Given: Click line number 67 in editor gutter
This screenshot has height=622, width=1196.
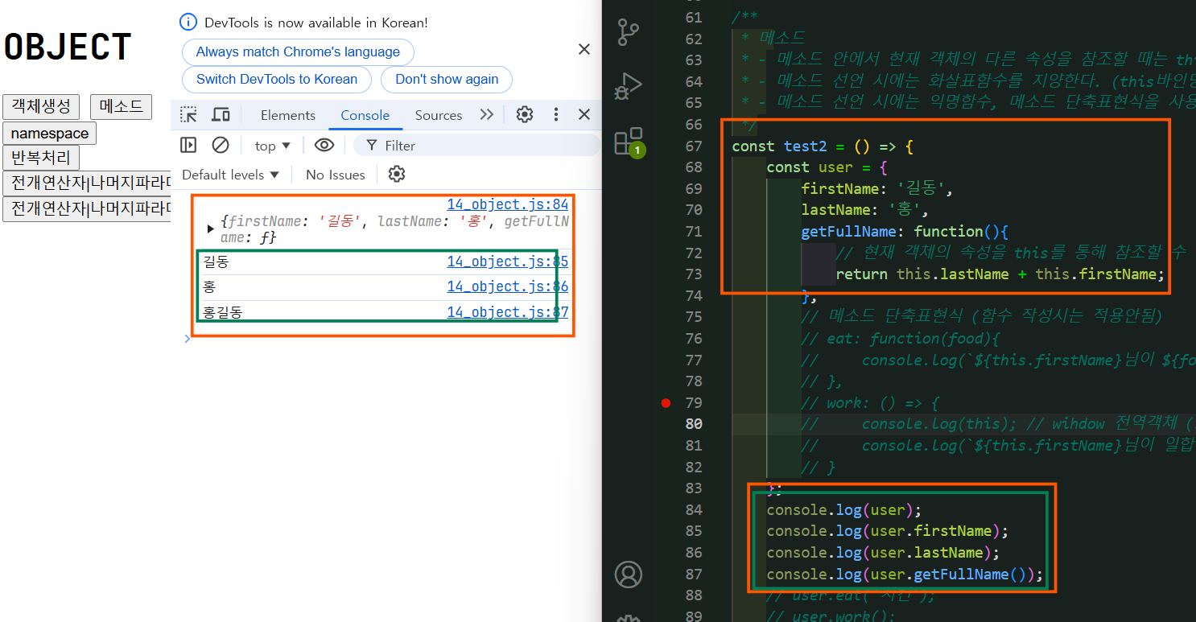Looking at the screenshot, I should point(694,146).
